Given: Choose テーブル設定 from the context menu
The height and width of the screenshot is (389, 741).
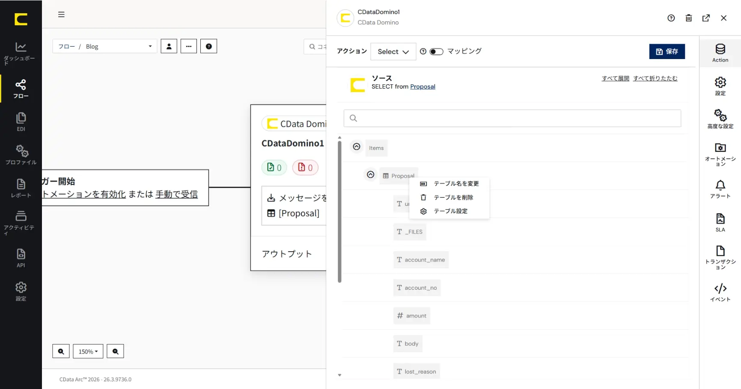Looking at the screenshot, I should point(449,211).
